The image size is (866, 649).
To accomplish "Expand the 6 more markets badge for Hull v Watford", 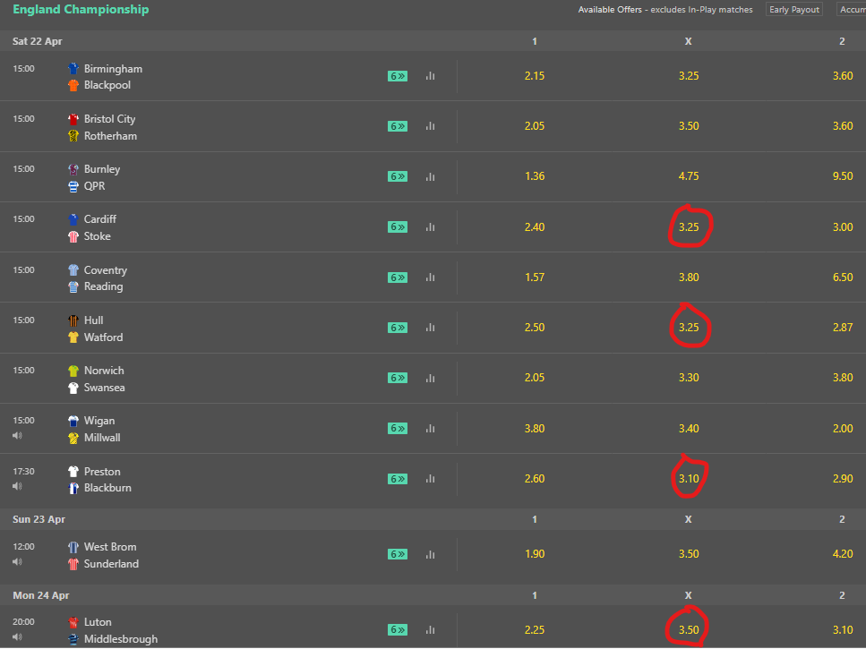I will coord(398,328).
